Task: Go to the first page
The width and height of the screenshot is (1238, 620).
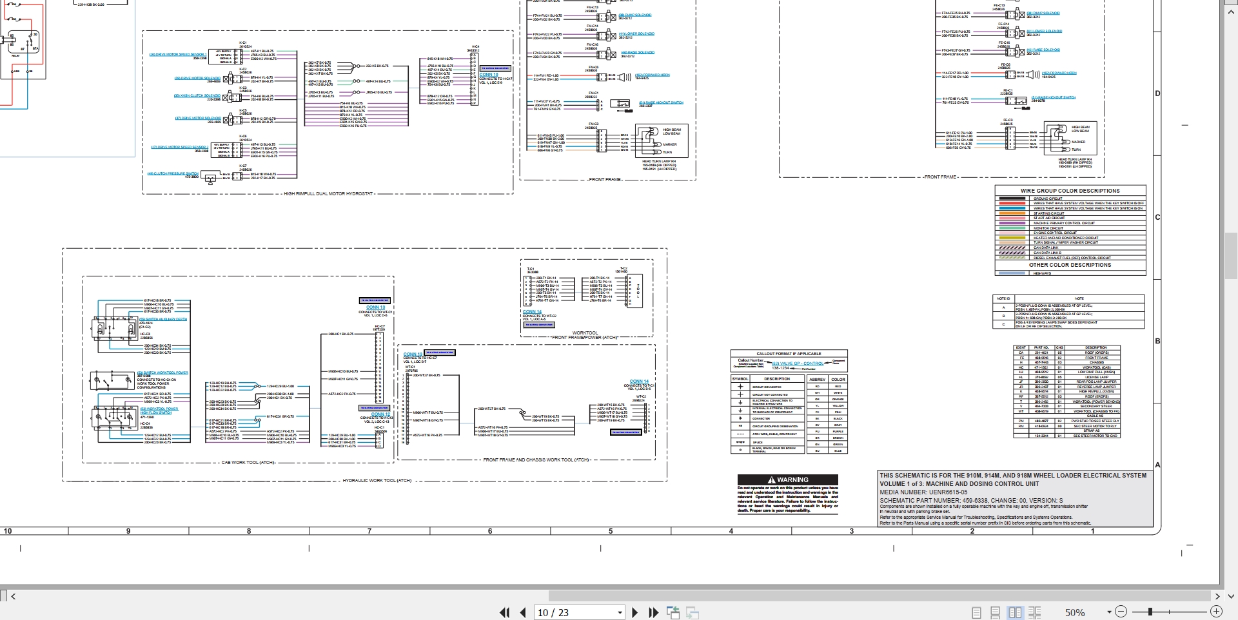Action: [504, 612]
